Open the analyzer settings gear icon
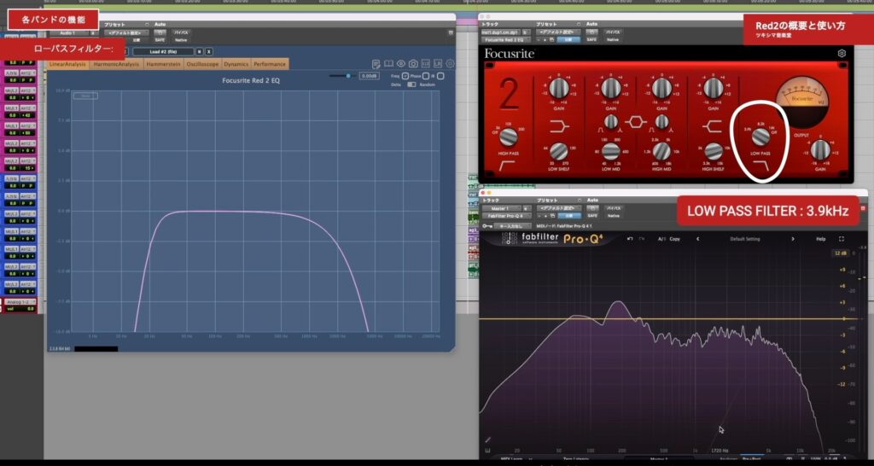The height and width of the screenshot is (466, 874). coord(450,64)
